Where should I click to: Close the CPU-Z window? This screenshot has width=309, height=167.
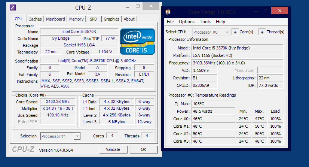click(x=151, y=6)
